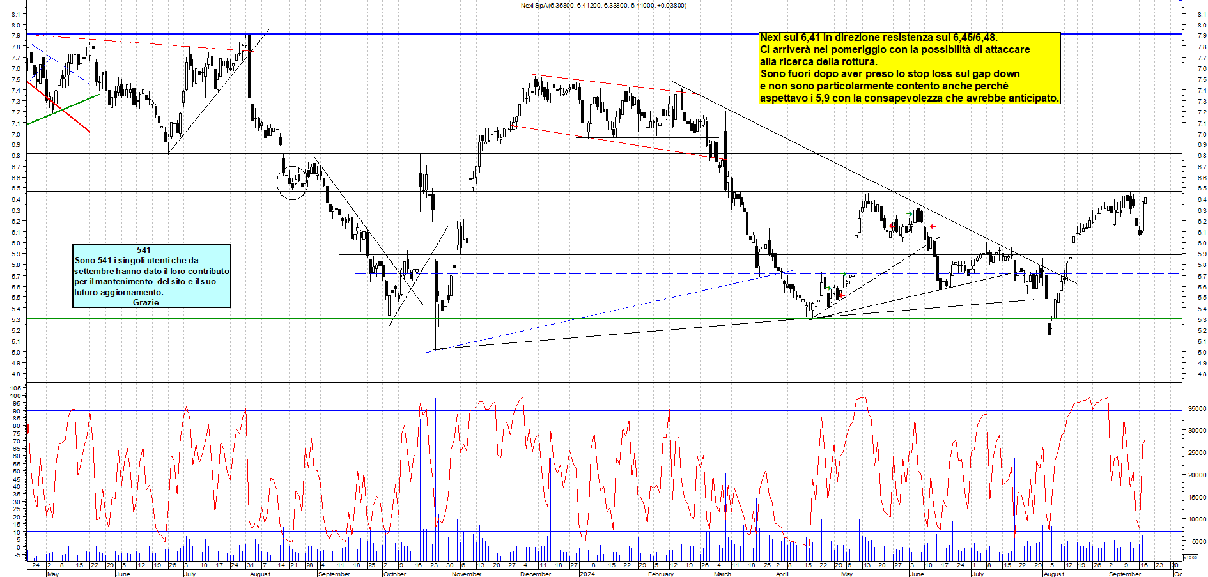Click the line 'Nexi sui 6,41 in direzione resistenza'
Image resolution: width=1208 pixels, height=577 pixels.
[878, 38]
